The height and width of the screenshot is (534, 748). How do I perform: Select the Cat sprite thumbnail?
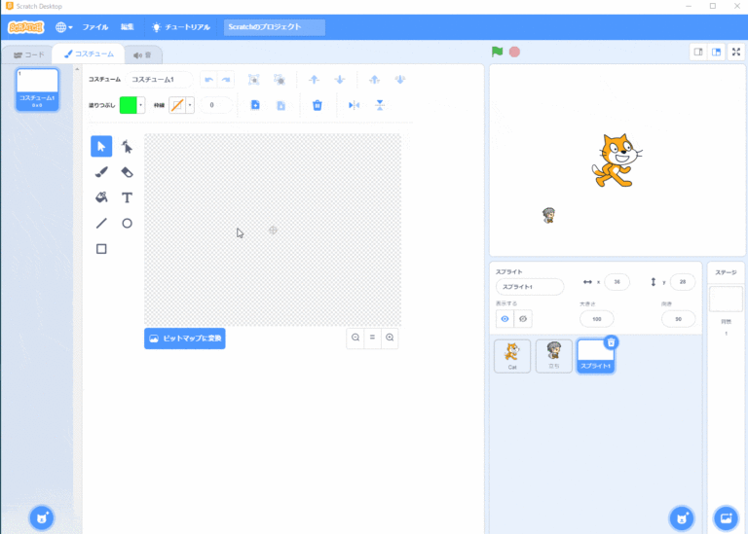(512, 355)
